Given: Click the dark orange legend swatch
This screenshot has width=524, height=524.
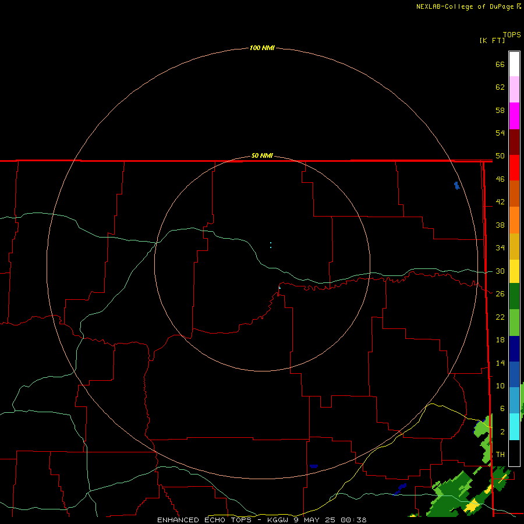Looking at the screenshot, I should coord(514,194).
